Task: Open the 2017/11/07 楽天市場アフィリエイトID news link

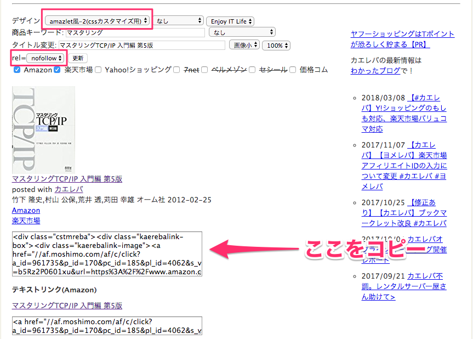Action: [x=404, y=166]
